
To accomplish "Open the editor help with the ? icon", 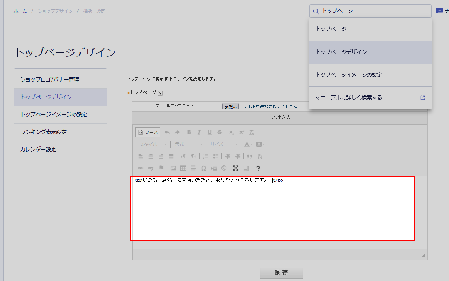I will (258, 168).
